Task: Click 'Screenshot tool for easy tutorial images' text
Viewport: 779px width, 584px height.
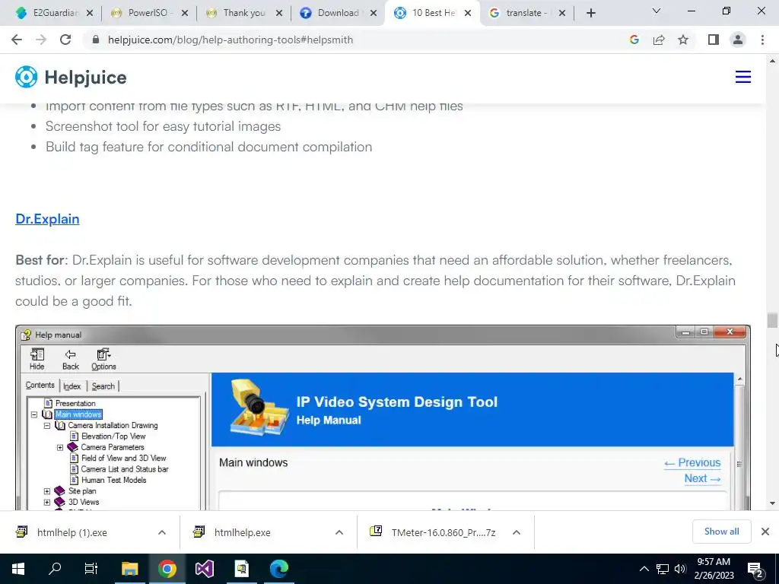Action: (163, 126)
